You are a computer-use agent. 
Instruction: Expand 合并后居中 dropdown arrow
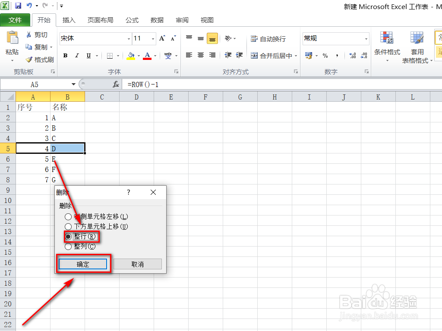tap(296, 56)
